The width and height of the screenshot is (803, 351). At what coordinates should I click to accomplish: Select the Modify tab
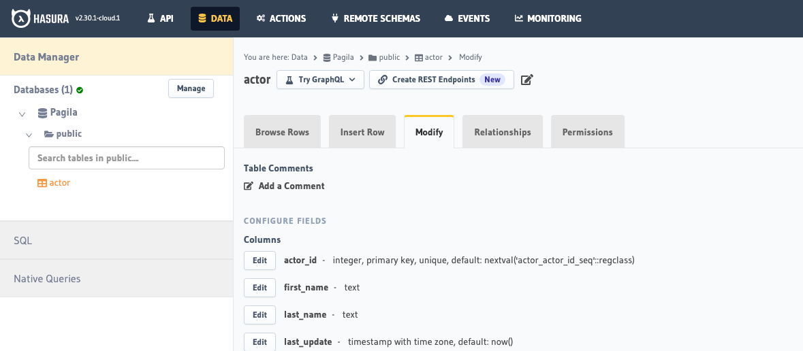pos(429,132)
